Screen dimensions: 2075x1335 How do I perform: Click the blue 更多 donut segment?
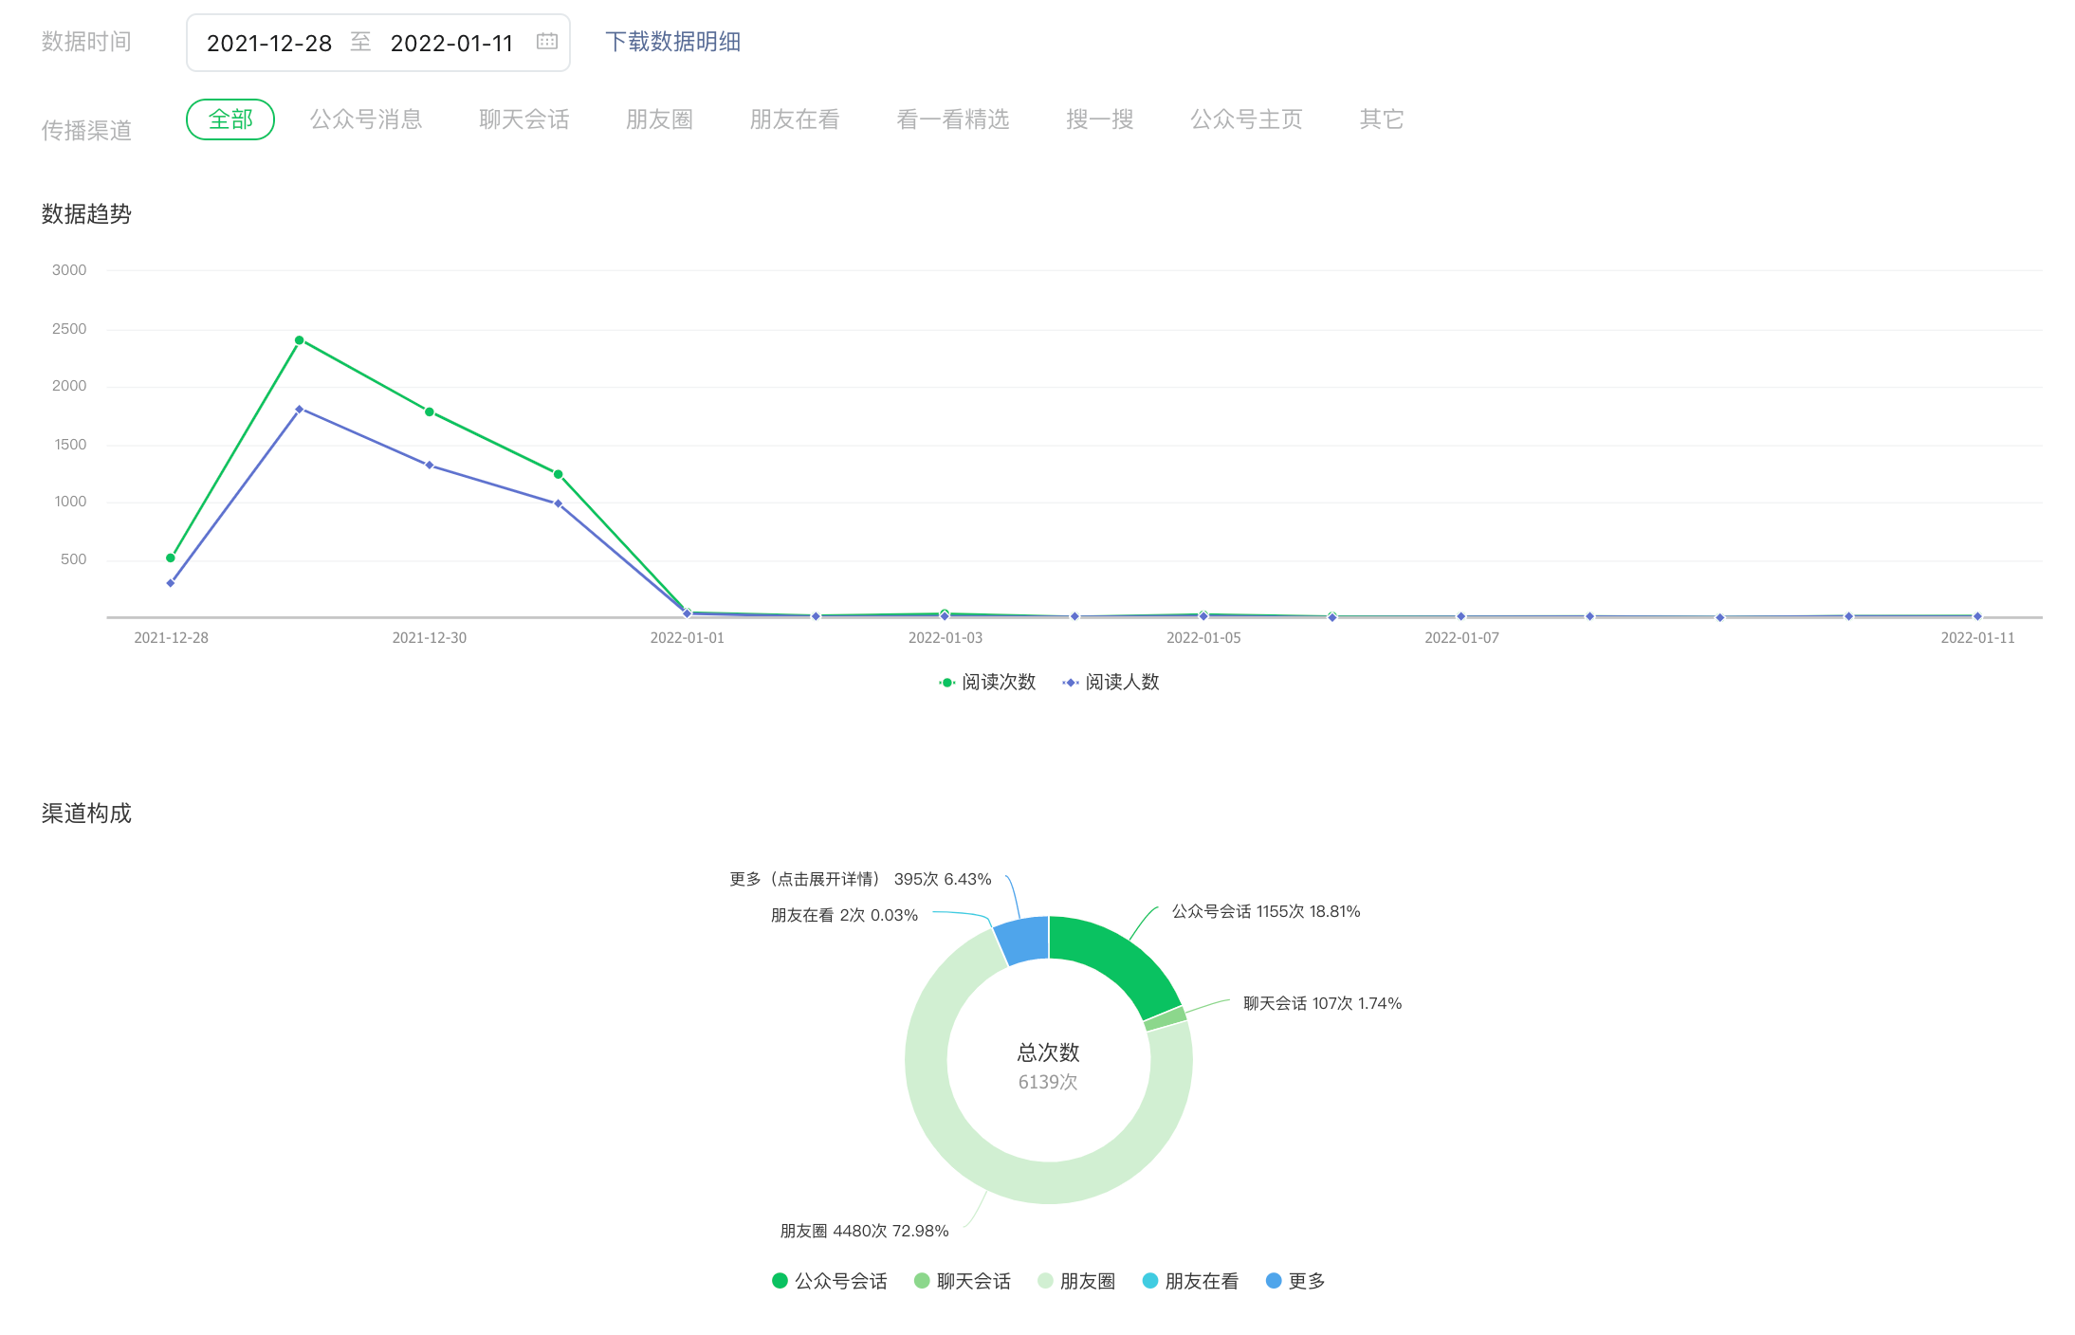(1024, 940)
